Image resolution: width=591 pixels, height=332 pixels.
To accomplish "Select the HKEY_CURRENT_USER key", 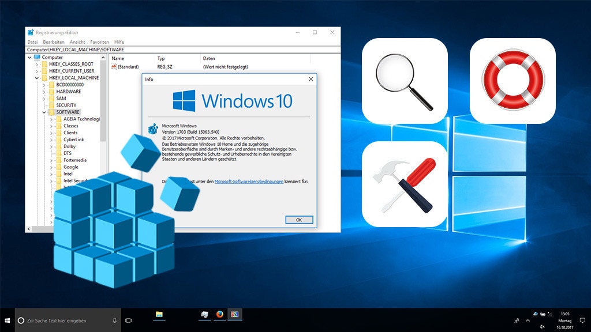I will (72, 71).
